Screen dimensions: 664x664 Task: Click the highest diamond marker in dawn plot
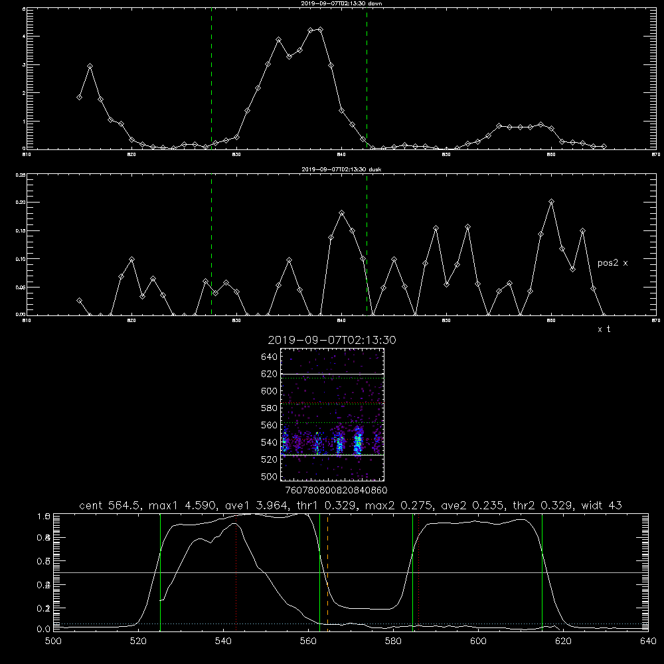321,30
